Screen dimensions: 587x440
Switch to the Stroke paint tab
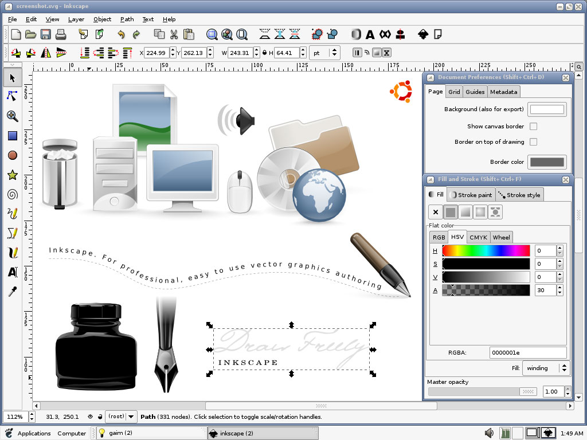pos(471,195)
